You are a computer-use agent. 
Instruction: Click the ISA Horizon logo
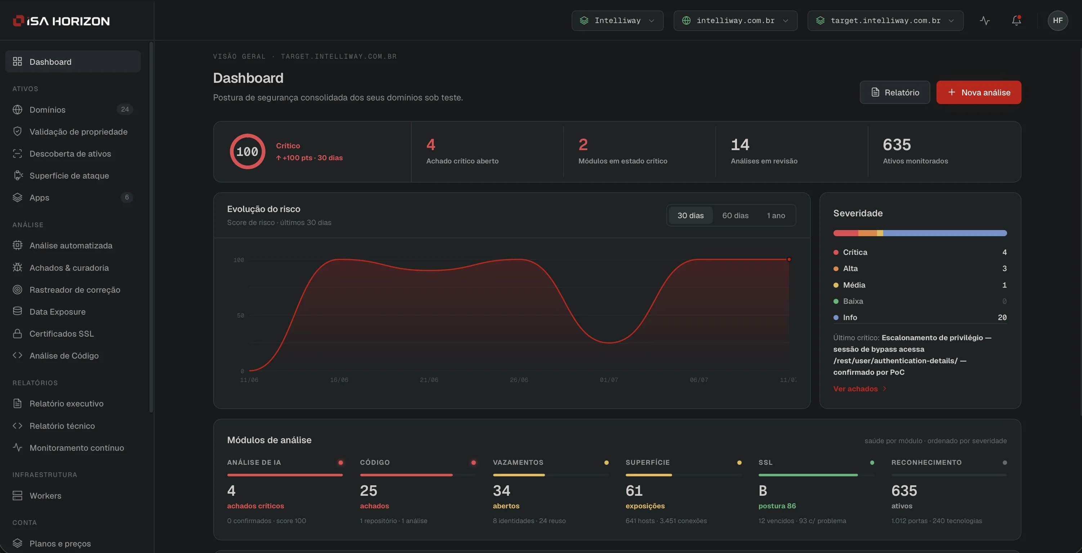[x=61, y=21]
